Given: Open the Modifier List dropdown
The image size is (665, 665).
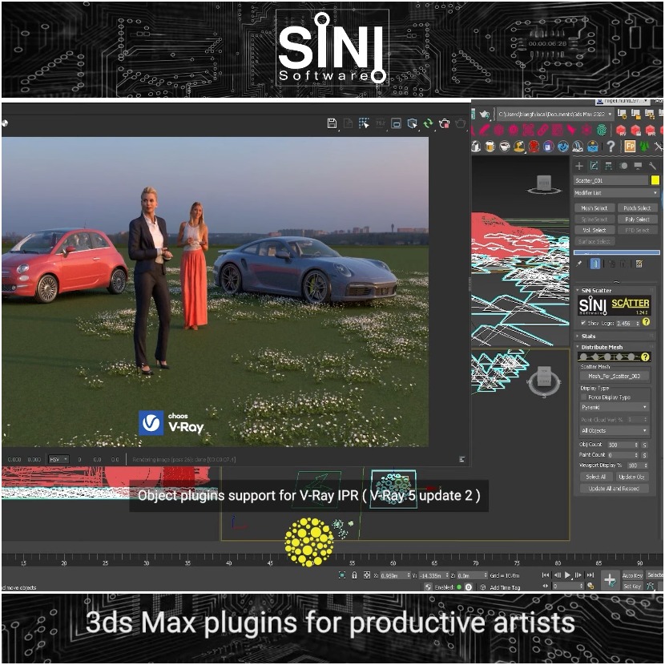Looking at the screenshot, I should (616, 192).
